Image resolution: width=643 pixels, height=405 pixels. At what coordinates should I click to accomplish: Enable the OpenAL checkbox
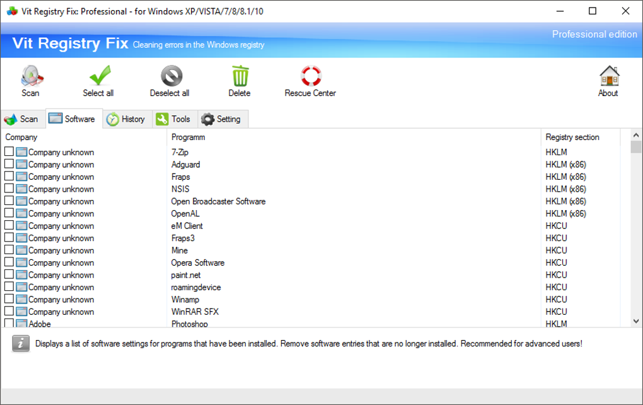[x=9, y=213]
